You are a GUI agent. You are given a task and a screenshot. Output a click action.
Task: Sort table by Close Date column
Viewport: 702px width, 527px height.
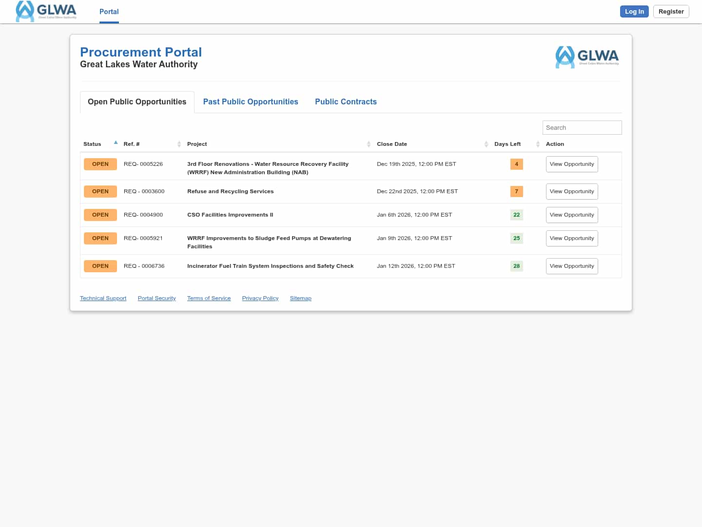pyautogui.click(x=486, y=144)
